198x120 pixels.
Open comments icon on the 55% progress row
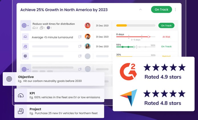click(80, 47)
